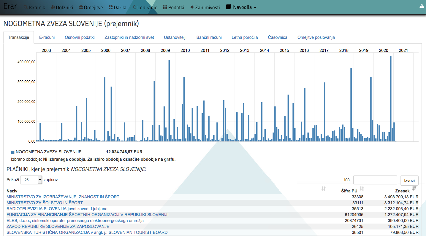Open the Omejitve poslovanja tab
The image size is (426, 236).
tap(316, 37)
